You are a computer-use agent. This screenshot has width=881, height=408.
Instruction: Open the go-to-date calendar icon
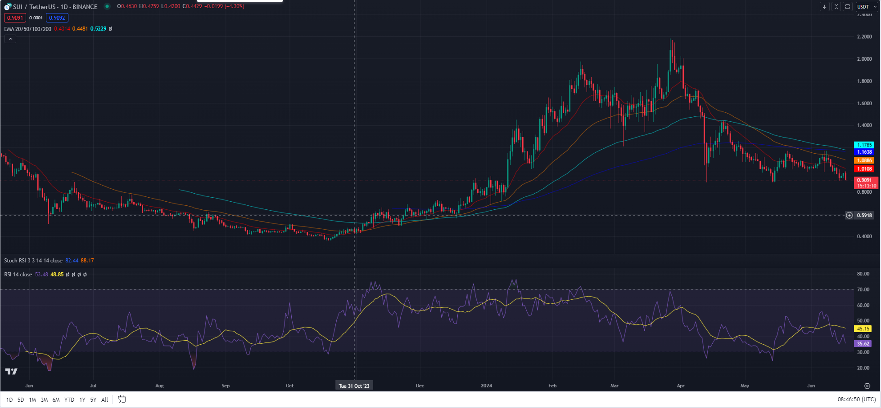click(121, 399)
